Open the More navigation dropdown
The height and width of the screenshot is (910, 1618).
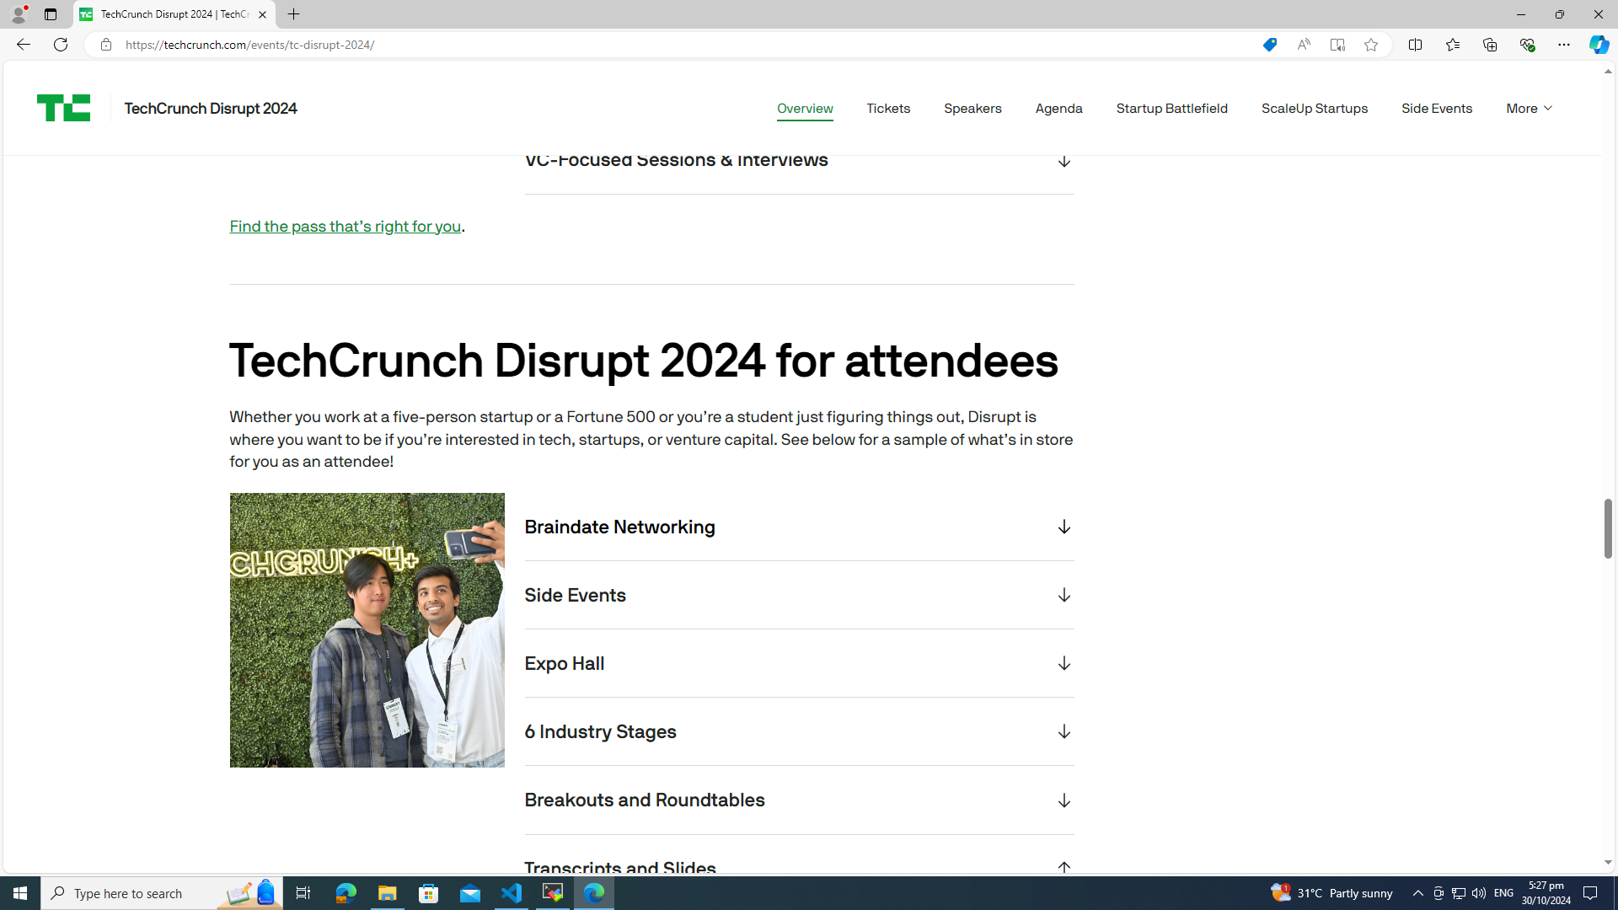pyautogui.click(x=1529, y=108)
